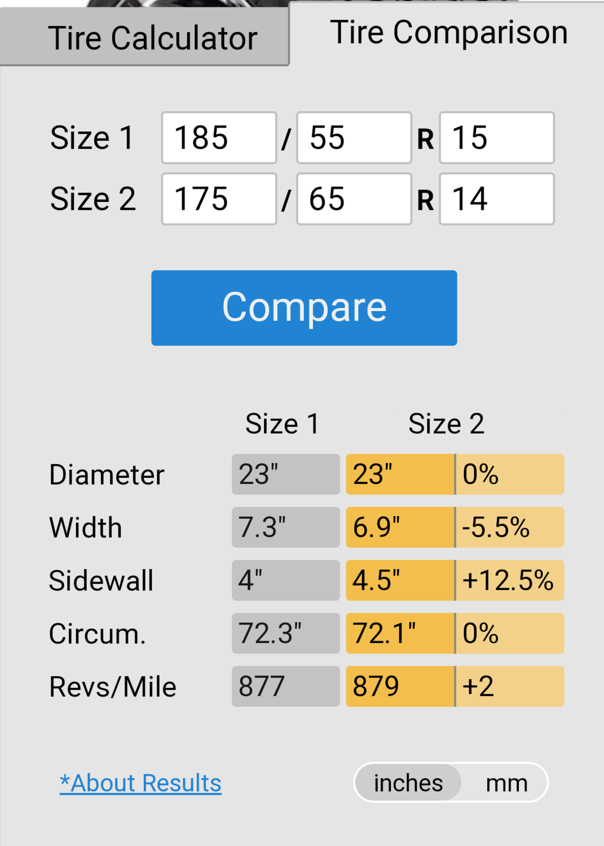Click the Size 2 width field showing 175
The height and width of the screenshot is (846, 604).
click(219, 199)
